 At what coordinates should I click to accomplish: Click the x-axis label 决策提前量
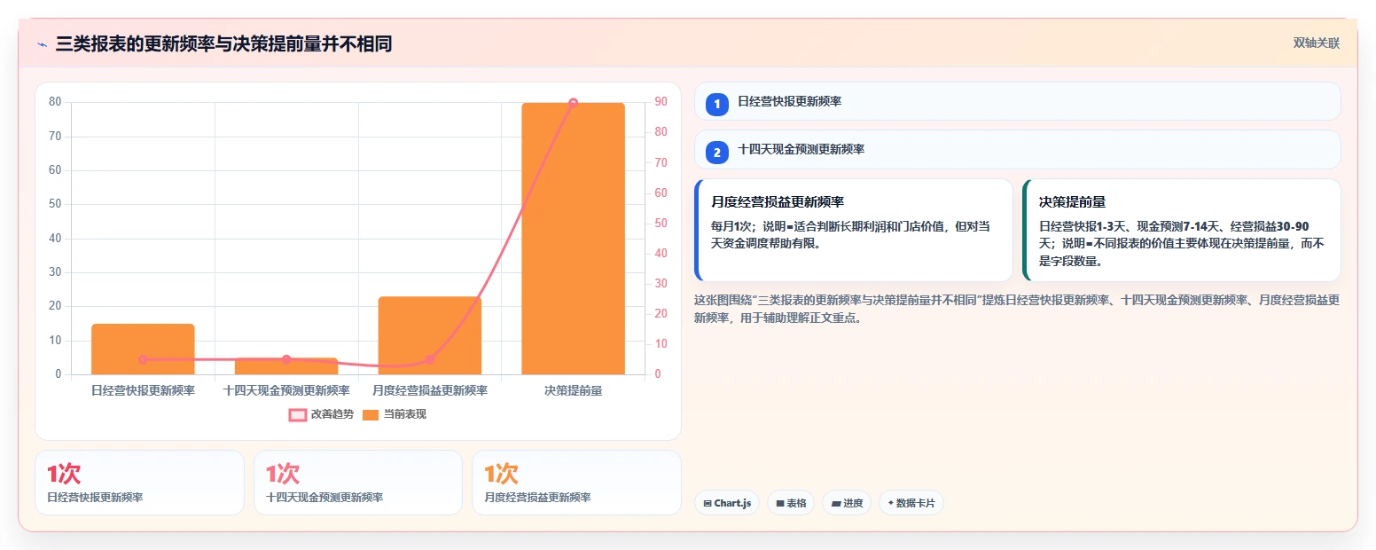tap(573, 390)
